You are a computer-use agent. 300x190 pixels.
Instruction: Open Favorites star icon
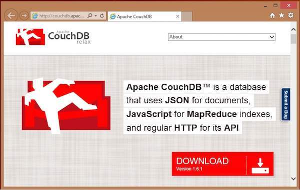click(x=281, y=15)
